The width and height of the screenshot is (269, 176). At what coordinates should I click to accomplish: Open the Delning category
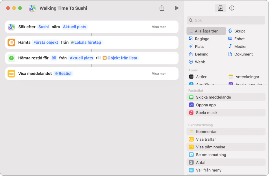[x=198, y=54]
